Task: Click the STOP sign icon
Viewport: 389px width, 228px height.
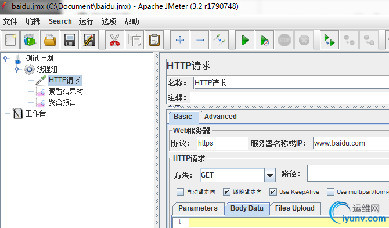Action: [284, 40]
